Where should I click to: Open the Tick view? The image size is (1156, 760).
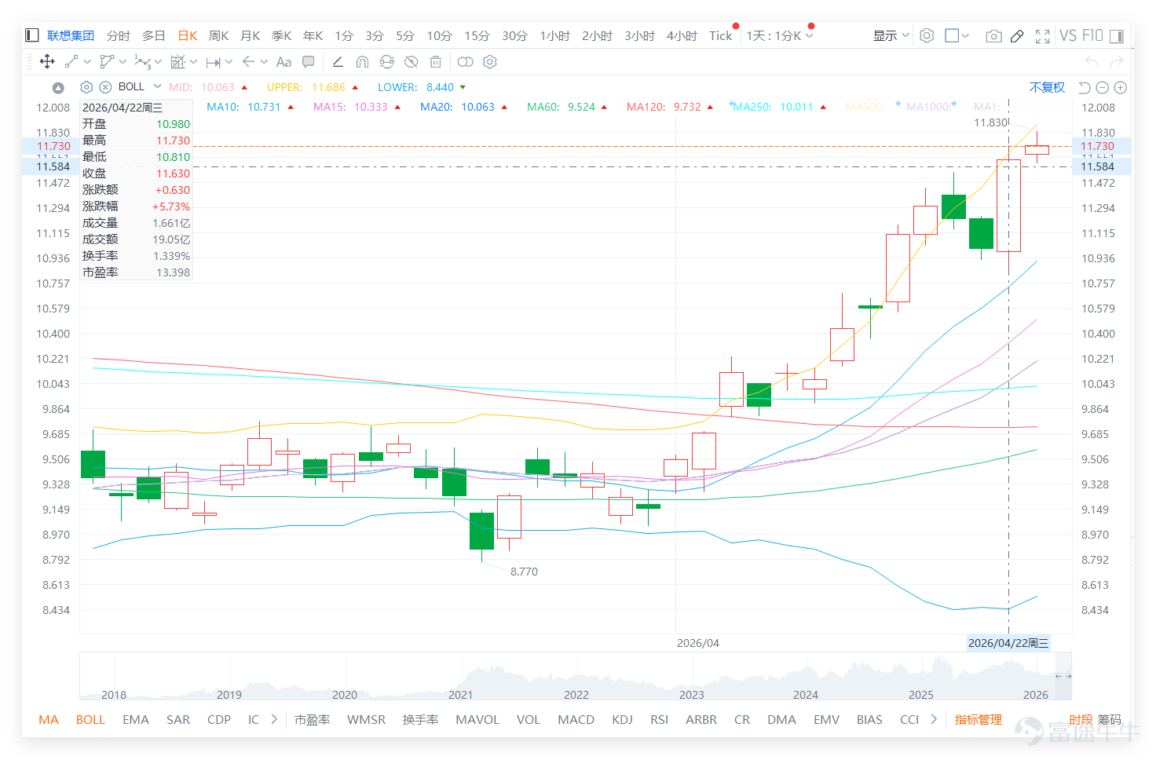(720, 35)
